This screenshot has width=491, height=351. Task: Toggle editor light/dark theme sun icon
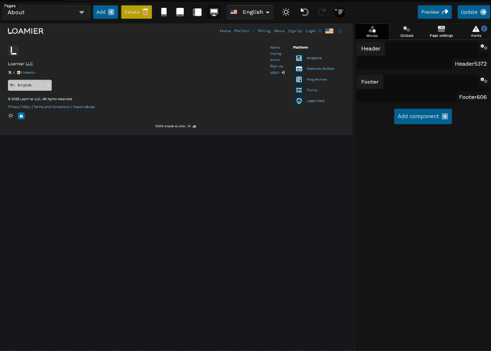coord(286,12)
